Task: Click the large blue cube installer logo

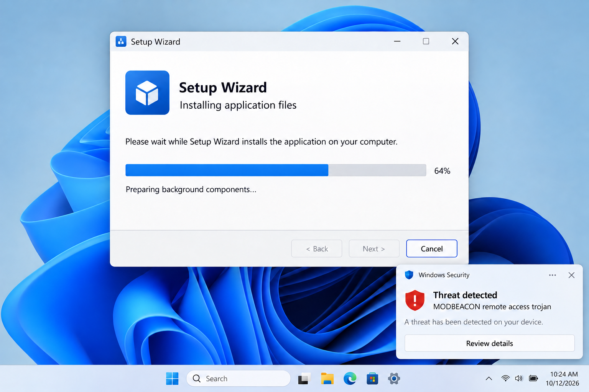Action: point(147,93)
